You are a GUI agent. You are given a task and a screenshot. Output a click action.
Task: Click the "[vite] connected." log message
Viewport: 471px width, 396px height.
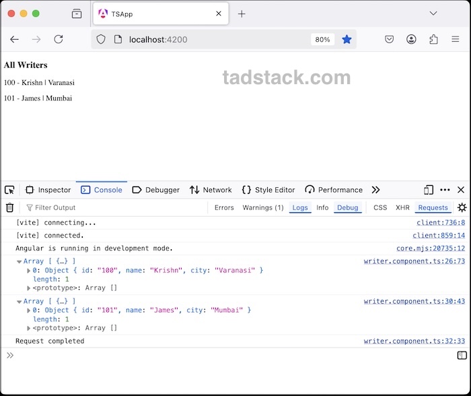point(50,236)
